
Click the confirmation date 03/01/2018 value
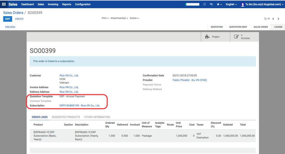pos(185,75)
